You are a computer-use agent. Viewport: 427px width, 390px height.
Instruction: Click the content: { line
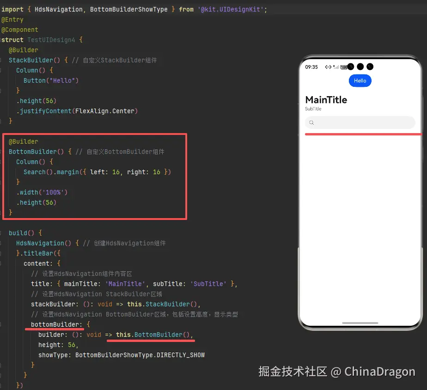[42, 263]
